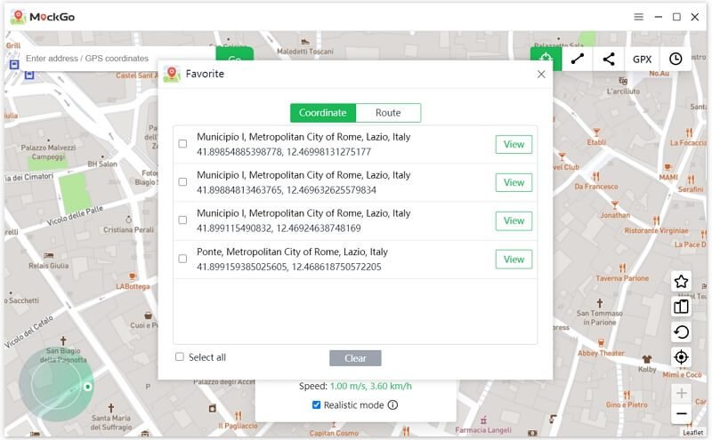This screenshot has width=712, height=440.
Task: Open the hamburger menu in title bar
Action: (638, 17)
